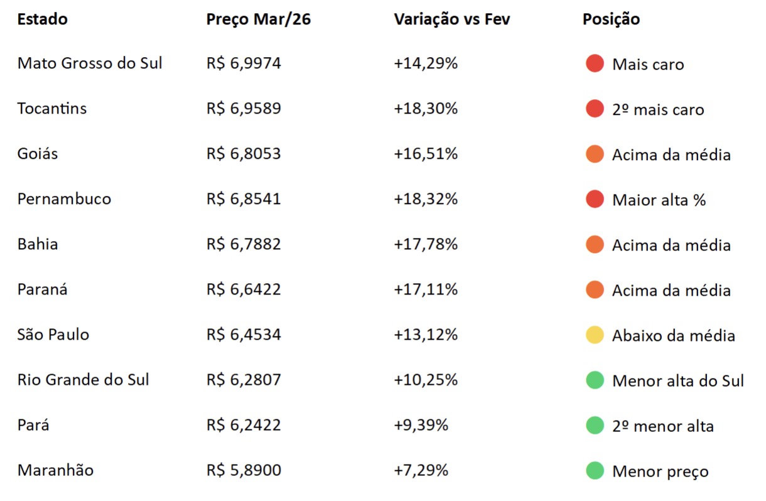
Task: Select the Preço Mar/26 column header
Action: point(258,19)
